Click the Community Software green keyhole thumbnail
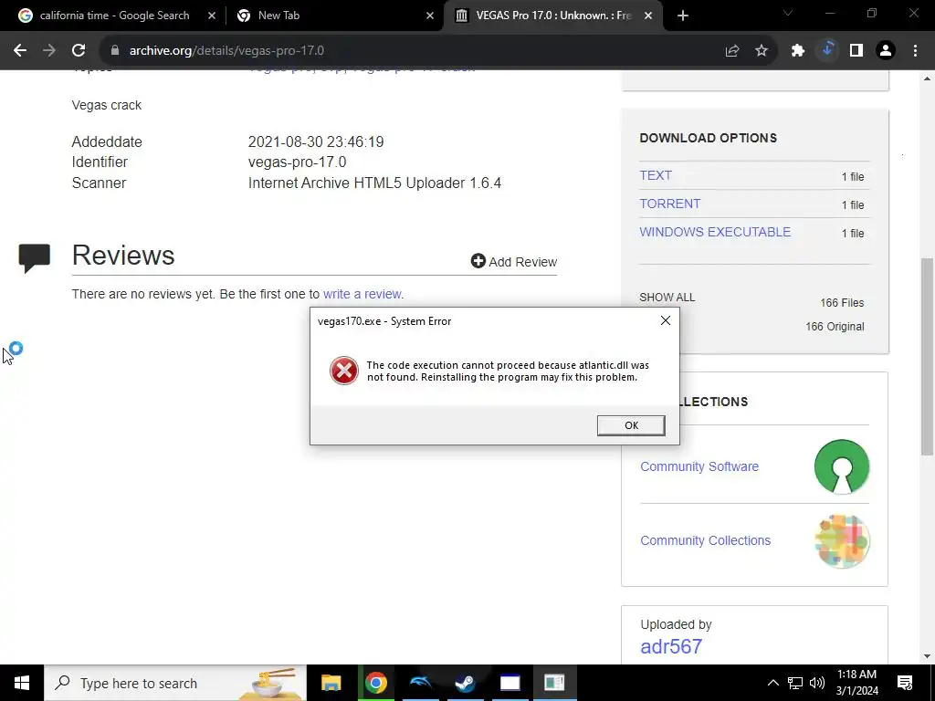This screenshot has height=701, width=935. click(841, 466)
